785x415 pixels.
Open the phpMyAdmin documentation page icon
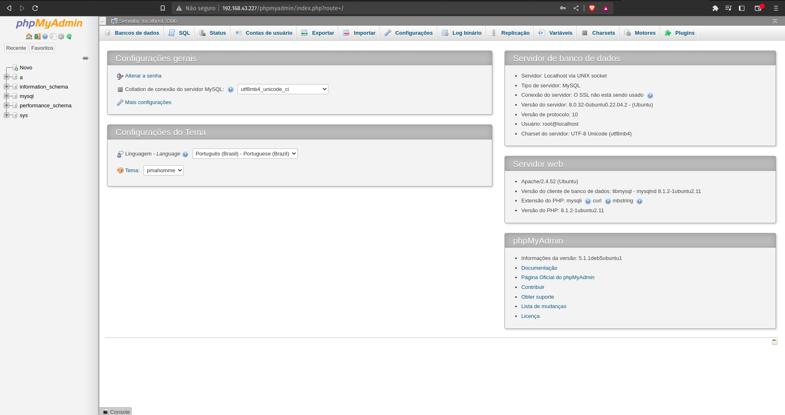point(53,36)
